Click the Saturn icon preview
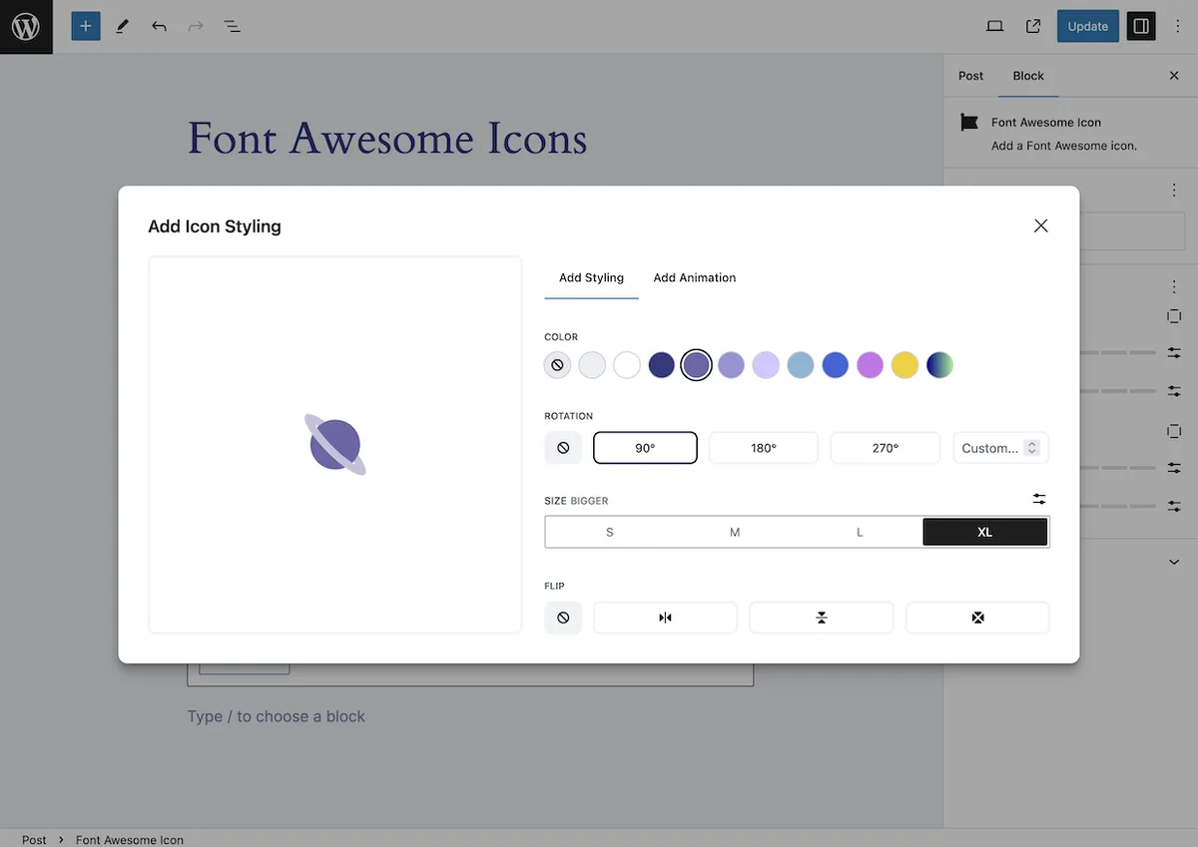Viewport: 1198px width, 847px height. tap(335, 445)
